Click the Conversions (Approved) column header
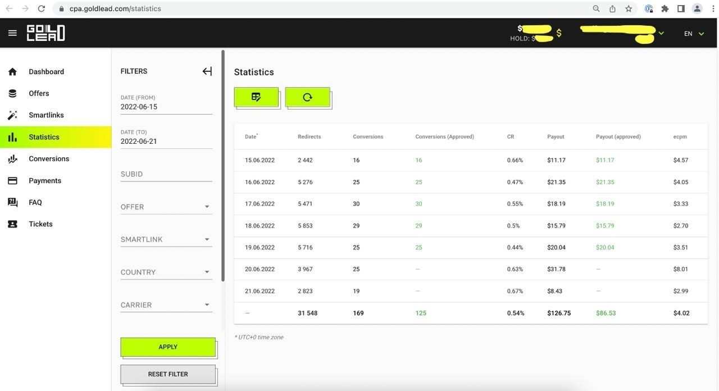 (445, 137)
